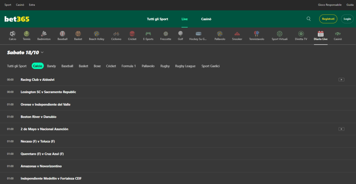Select the Tennis ball icon
The height and width of the screenshot is (184, 356).
click(x=26, y=34)
